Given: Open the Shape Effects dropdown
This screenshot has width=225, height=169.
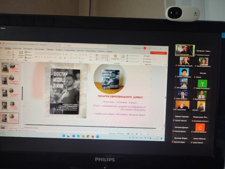Looking at the screenshot, I should (x=133, y=61).
